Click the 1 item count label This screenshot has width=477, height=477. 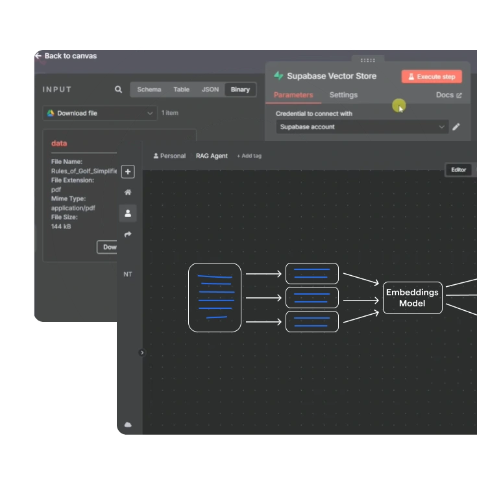[x=170, y=113]
